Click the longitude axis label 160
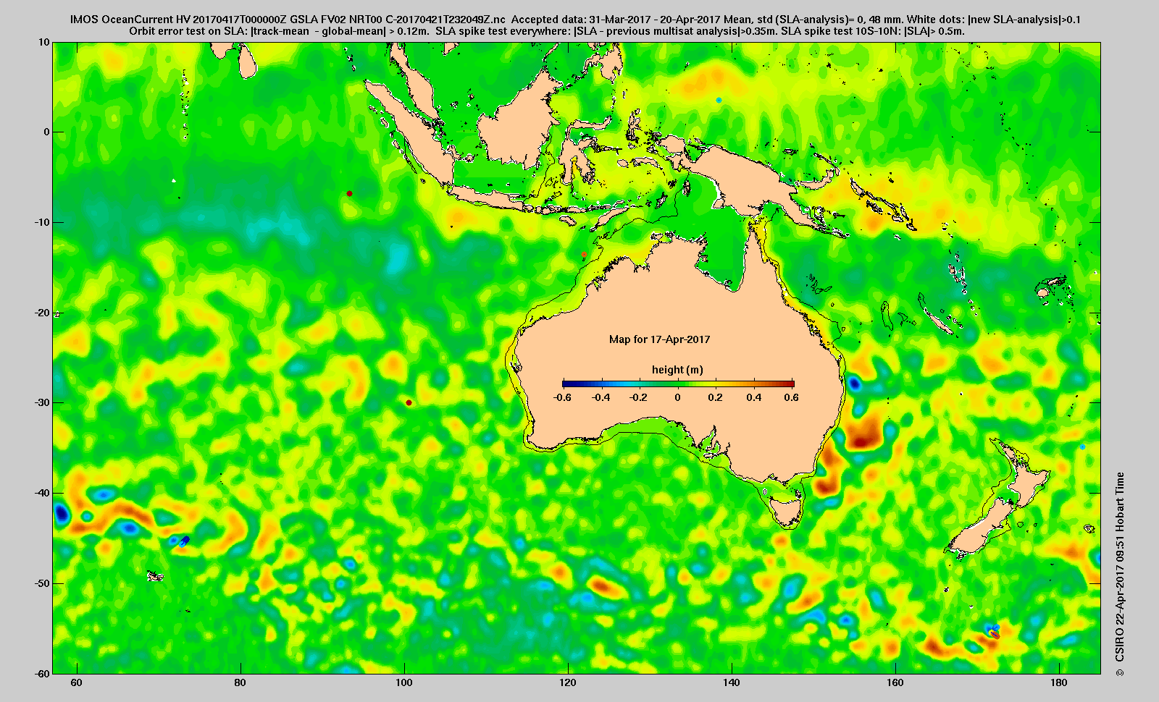This screenshot has height=702, width=1159. (x=895, y=683)
